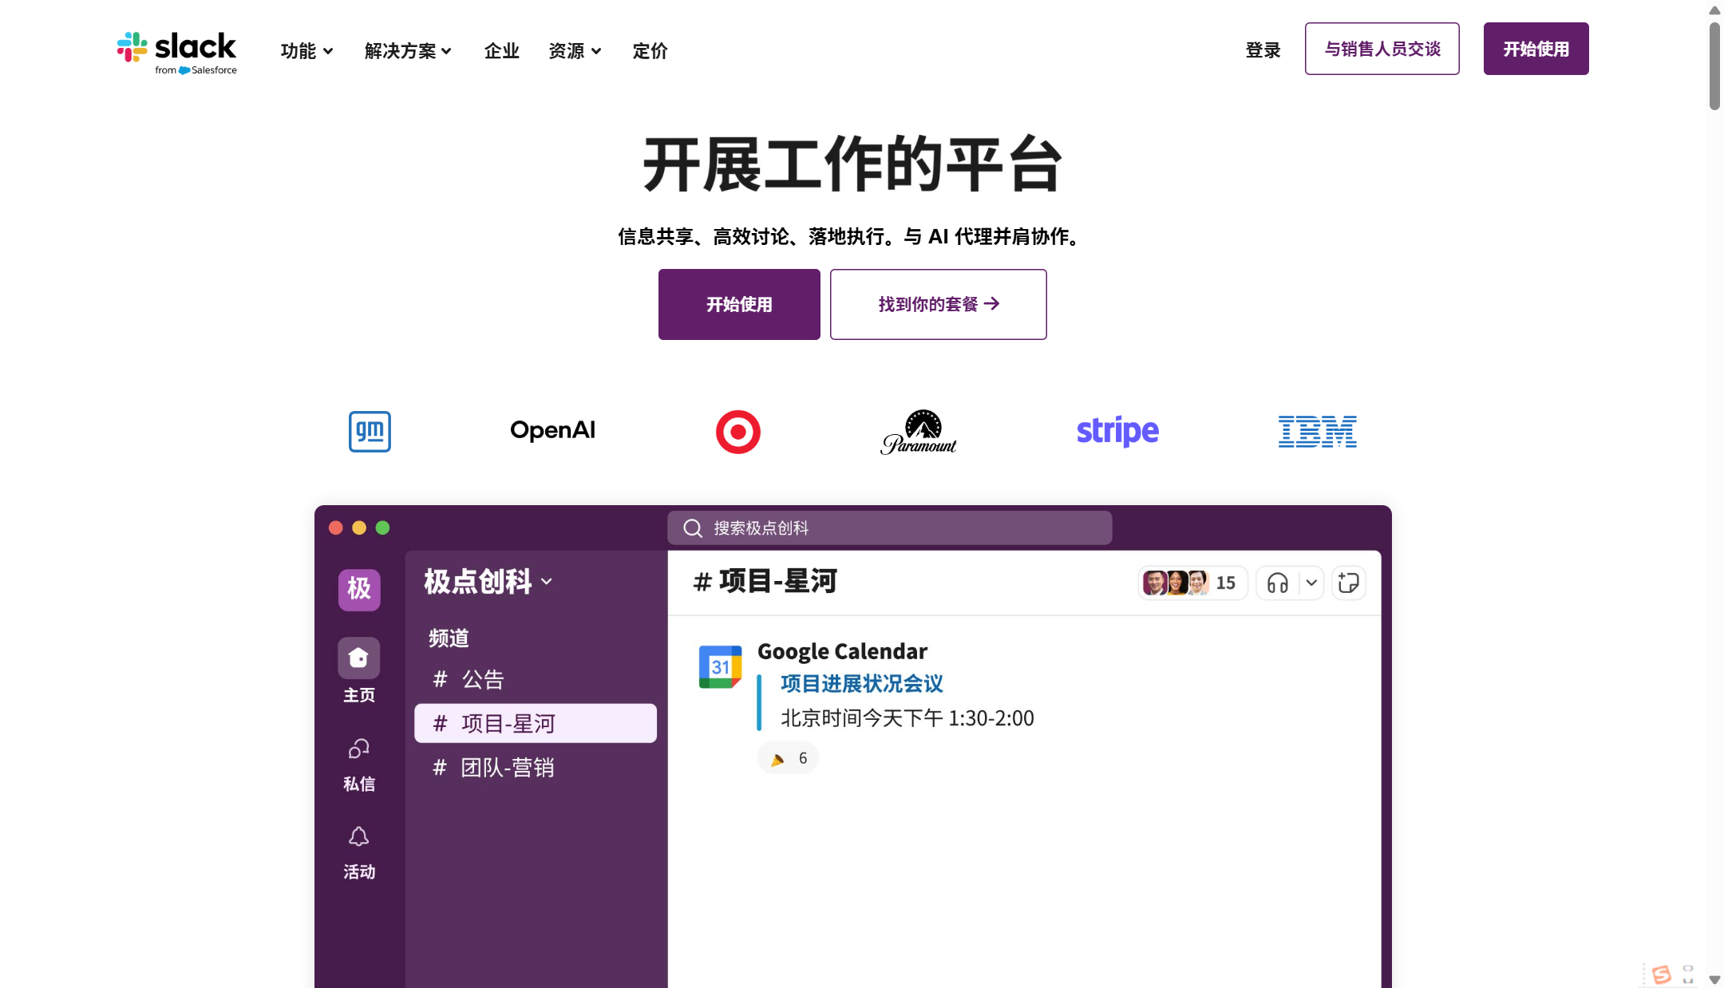This screenshot has height=988, width=1724.
Task: View the 15 channel member avatars
Action: click(x=1192, y=583)
